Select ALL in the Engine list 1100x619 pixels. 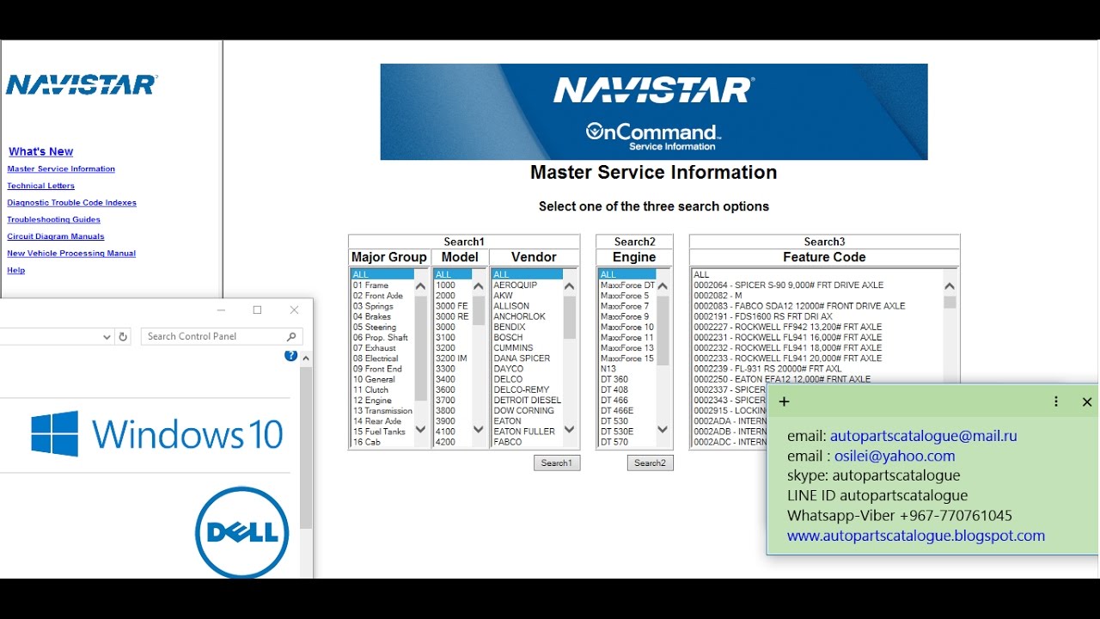[627, 275]
